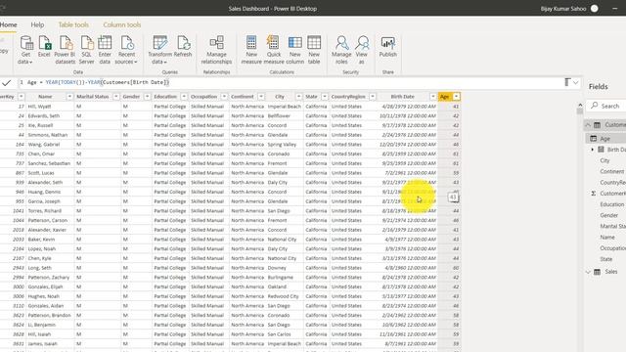Image resolution: width=626 pixels, height=352 pixels.
Task: Expand the Birth Date hierarchy
Action: click(x=593, y=150)
